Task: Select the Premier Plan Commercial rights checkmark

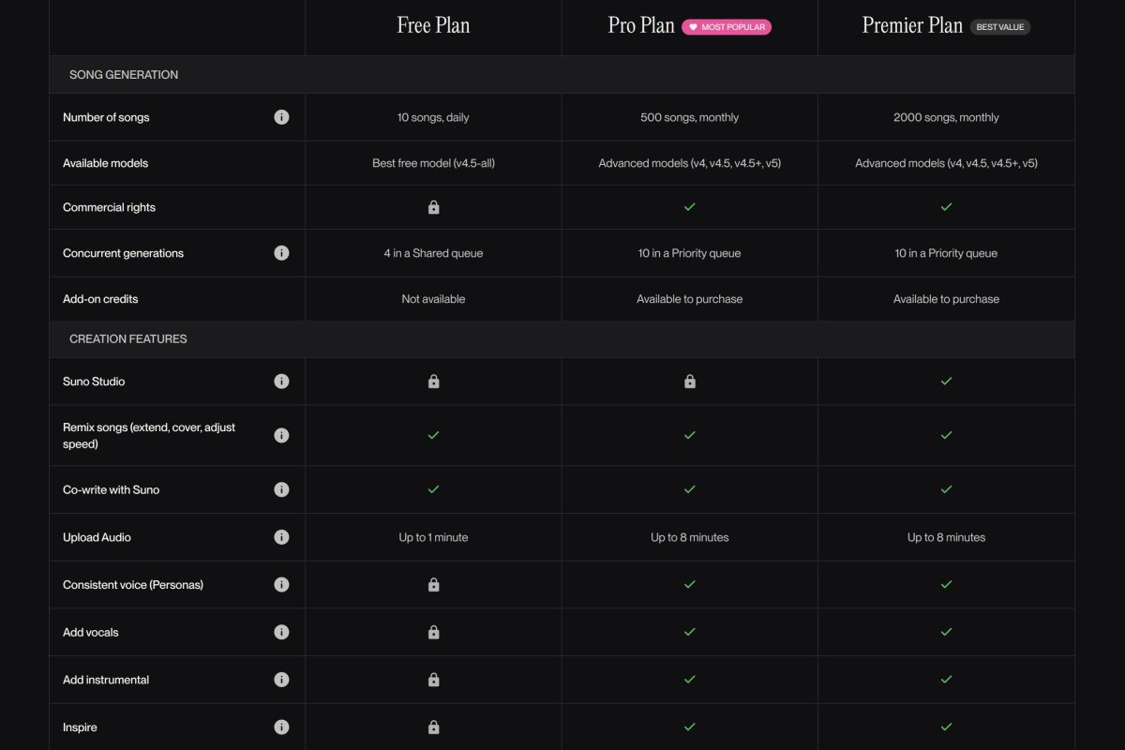Action: pos(946,206)
